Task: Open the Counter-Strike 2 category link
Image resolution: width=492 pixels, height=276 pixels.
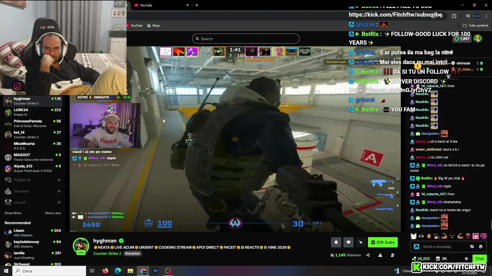Action: point(107,253)
